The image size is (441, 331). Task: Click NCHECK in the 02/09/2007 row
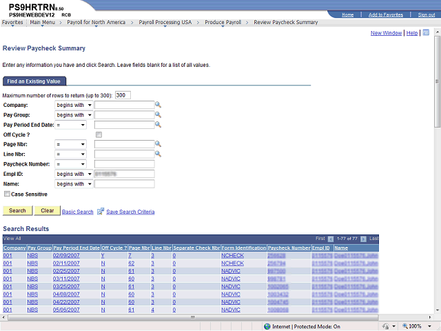(x=232, y=256)
